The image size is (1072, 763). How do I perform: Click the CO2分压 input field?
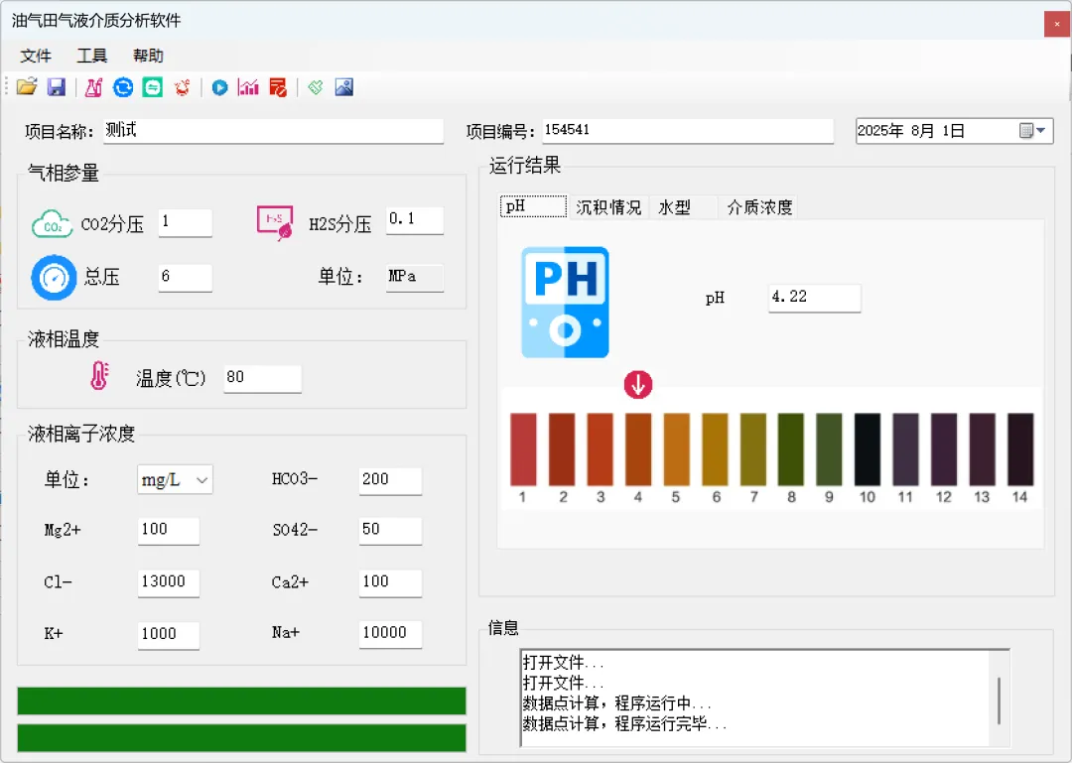tap(185, 222)
